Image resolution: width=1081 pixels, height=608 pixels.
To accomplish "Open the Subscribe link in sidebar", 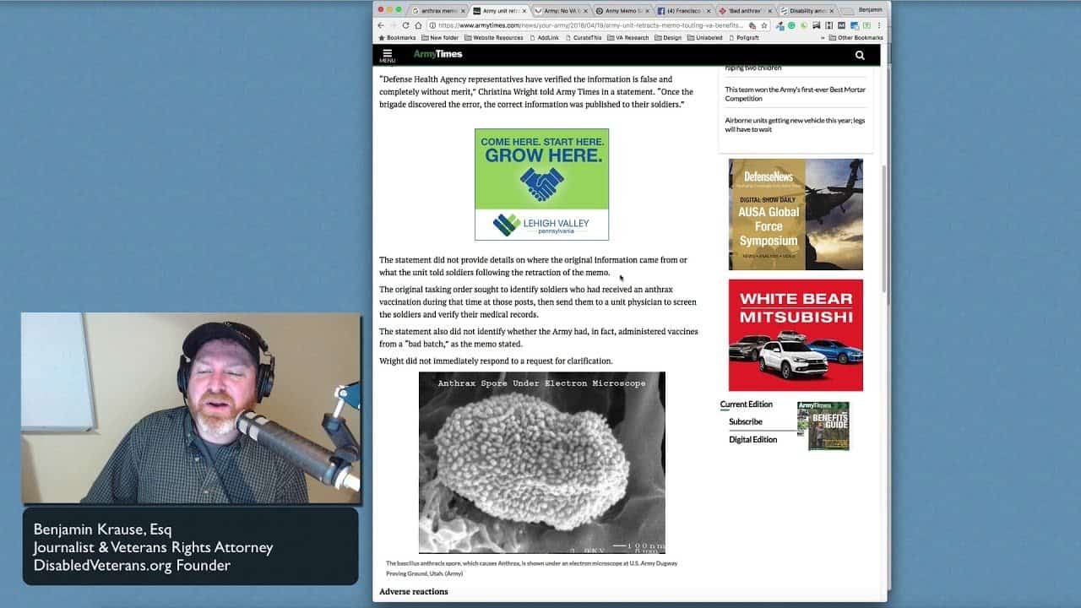I will click(745, 422).
